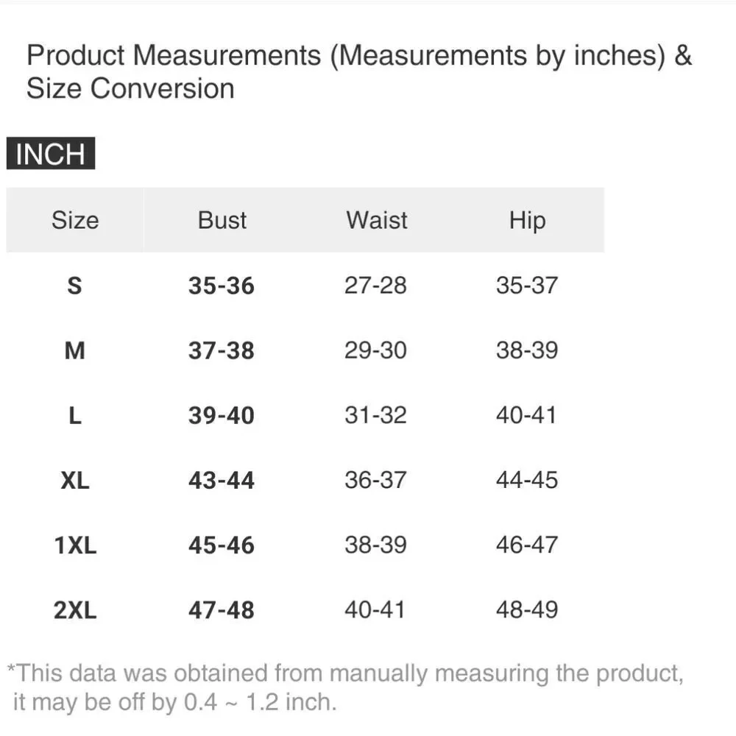The height and width of the screenshot is (736, 736).
Task: Click bust value 43-44
Action: click(x=221, y=480)
